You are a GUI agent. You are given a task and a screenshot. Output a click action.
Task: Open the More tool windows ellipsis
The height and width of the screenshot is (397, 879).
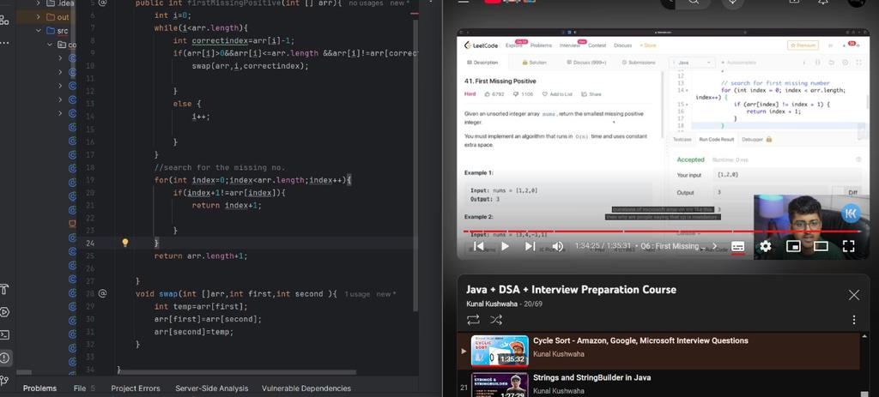tap(4, 42)
